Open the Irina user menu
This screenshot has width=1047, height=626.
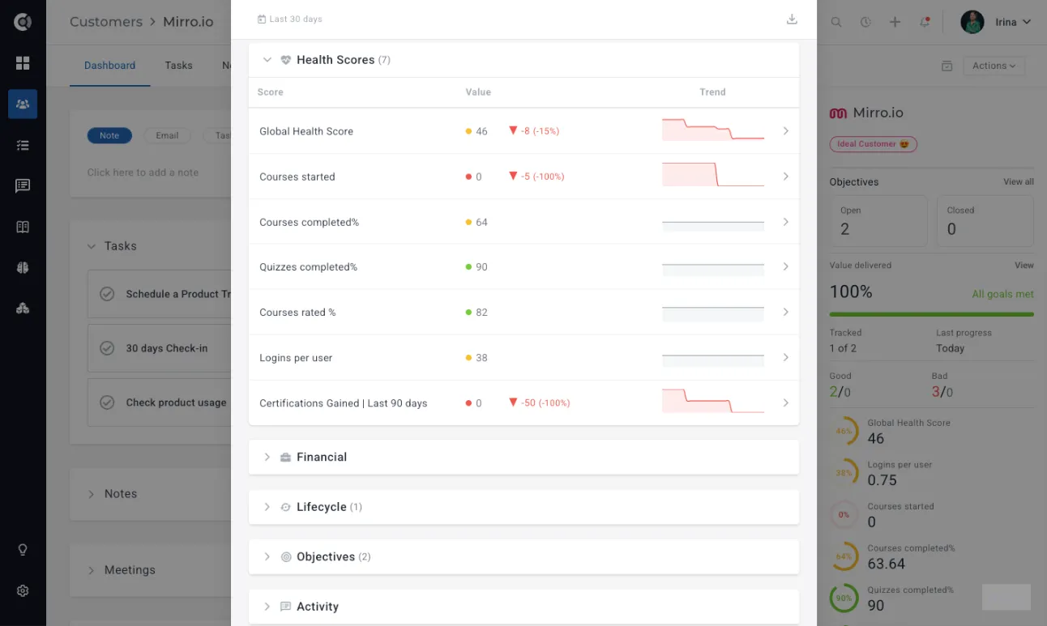[996, 23]
